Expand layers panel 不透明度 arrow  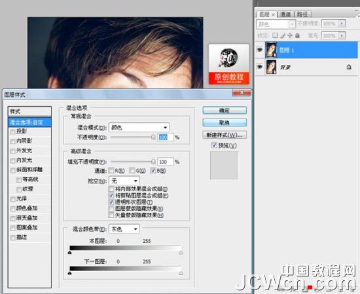342,24
